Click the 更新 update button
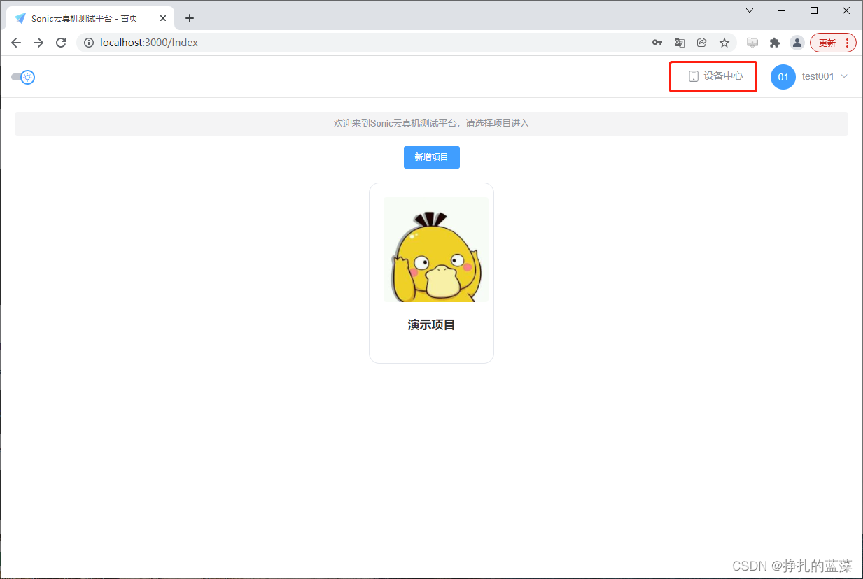 pos(827,43)
